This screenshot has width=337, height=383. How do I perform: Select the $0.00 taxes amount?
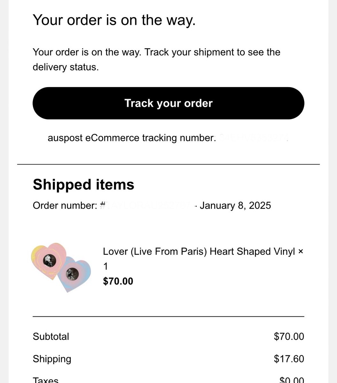[x=292, y=380]
